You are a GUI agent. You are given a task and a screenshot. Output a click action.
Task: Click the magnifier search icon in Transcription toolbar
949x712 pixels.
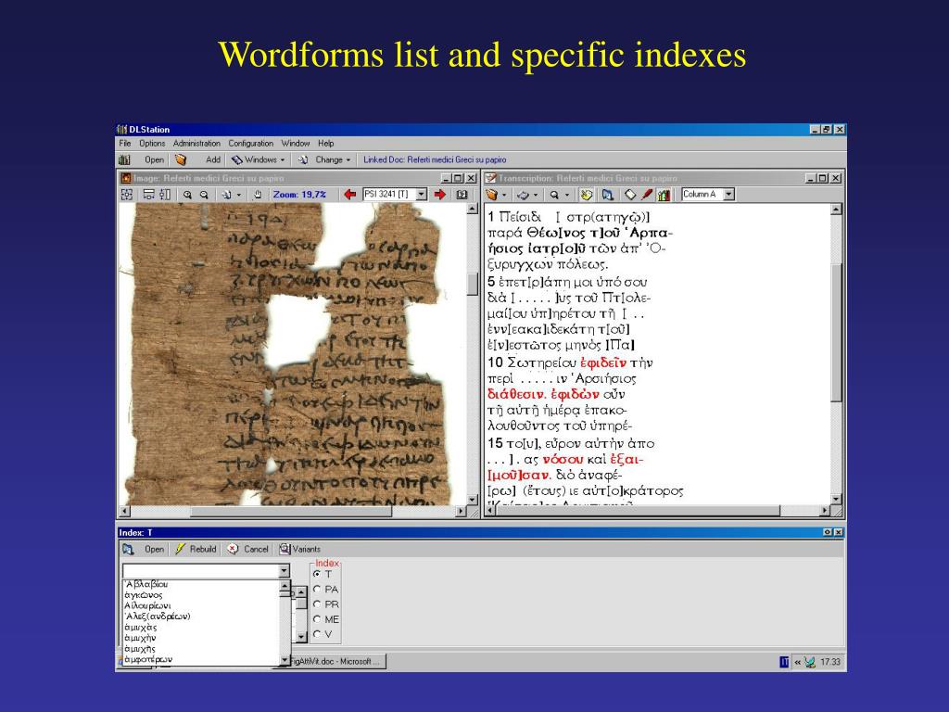554,195
